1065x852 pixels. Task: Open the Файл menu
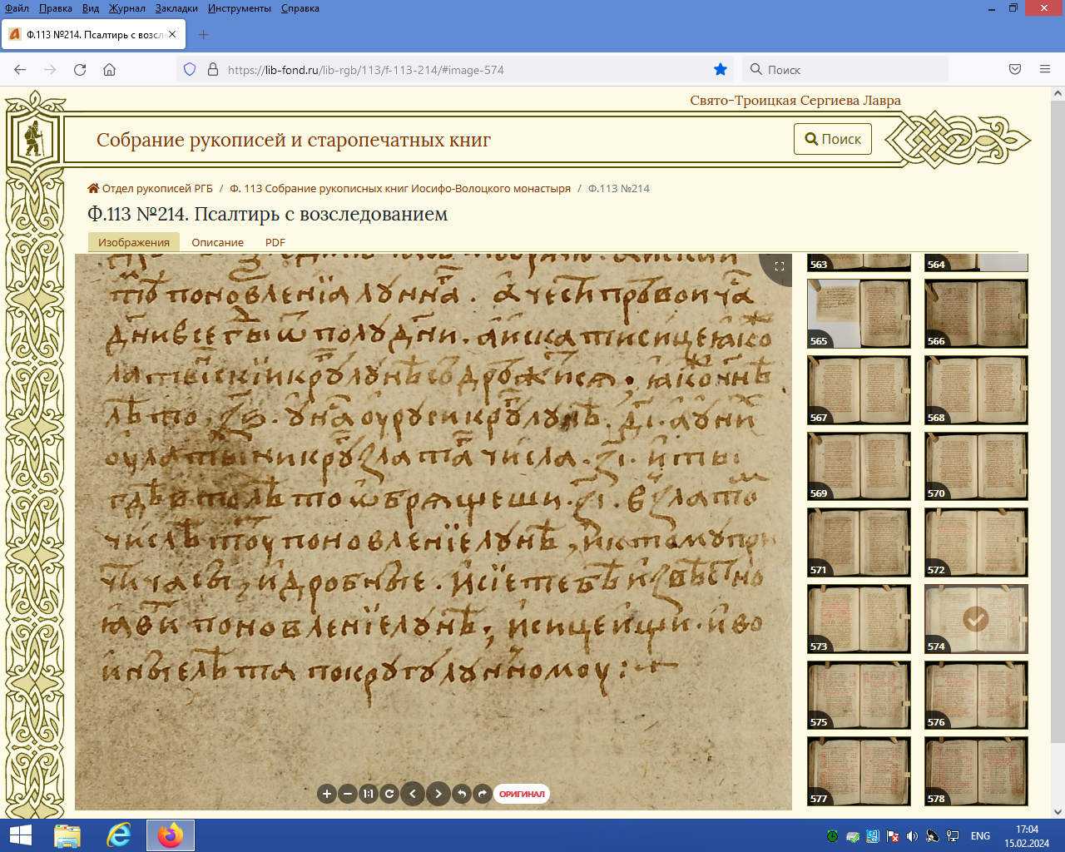tap(17, 8)
